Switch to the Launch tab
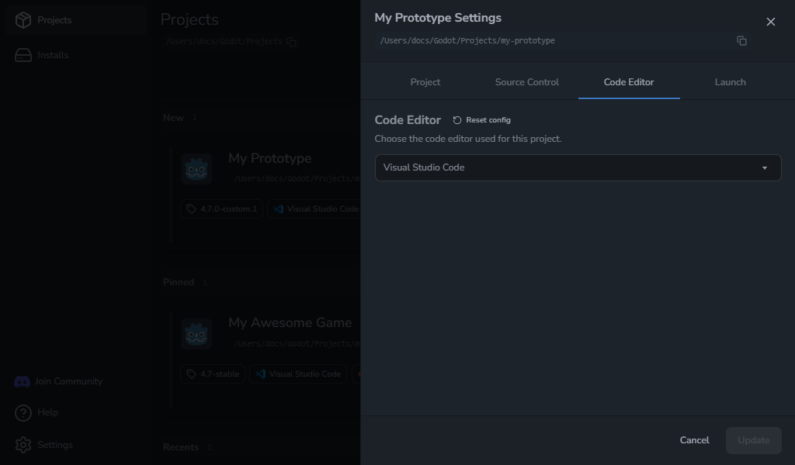Screen dimensions: 795x465 730,82
